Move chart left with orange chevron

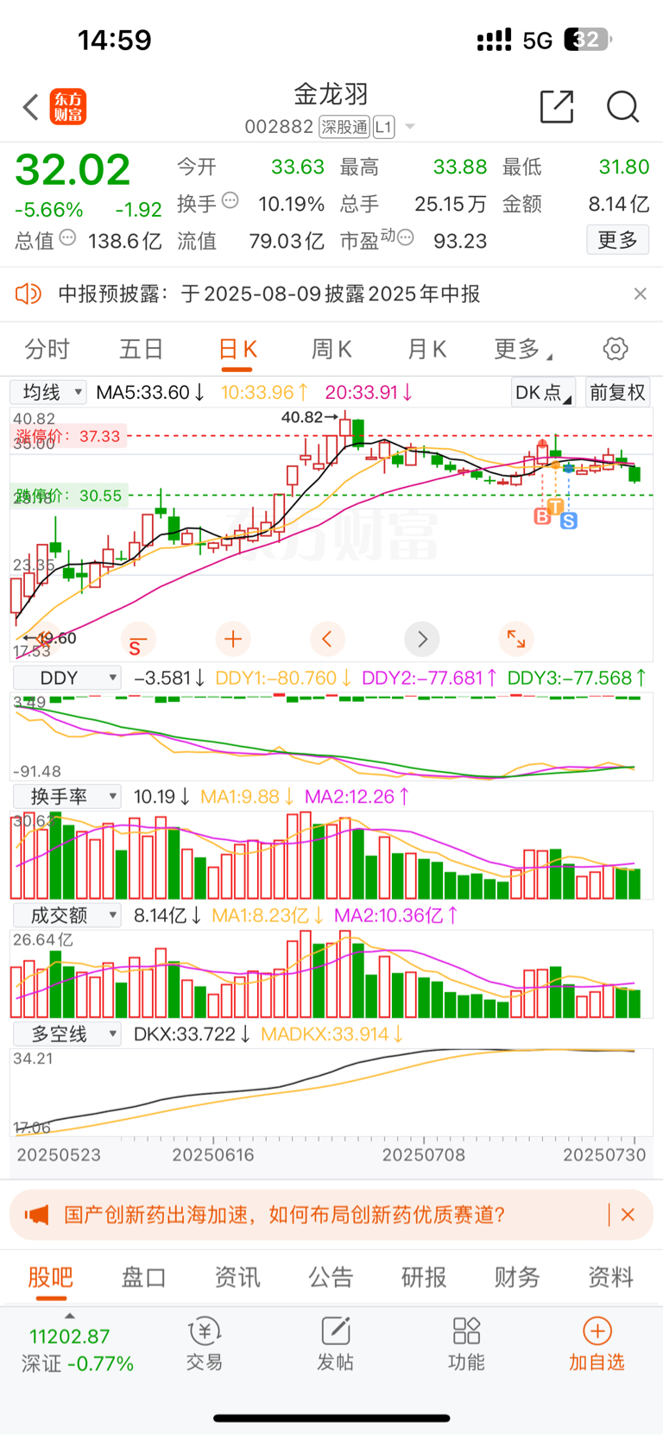[x=327, y=639]
